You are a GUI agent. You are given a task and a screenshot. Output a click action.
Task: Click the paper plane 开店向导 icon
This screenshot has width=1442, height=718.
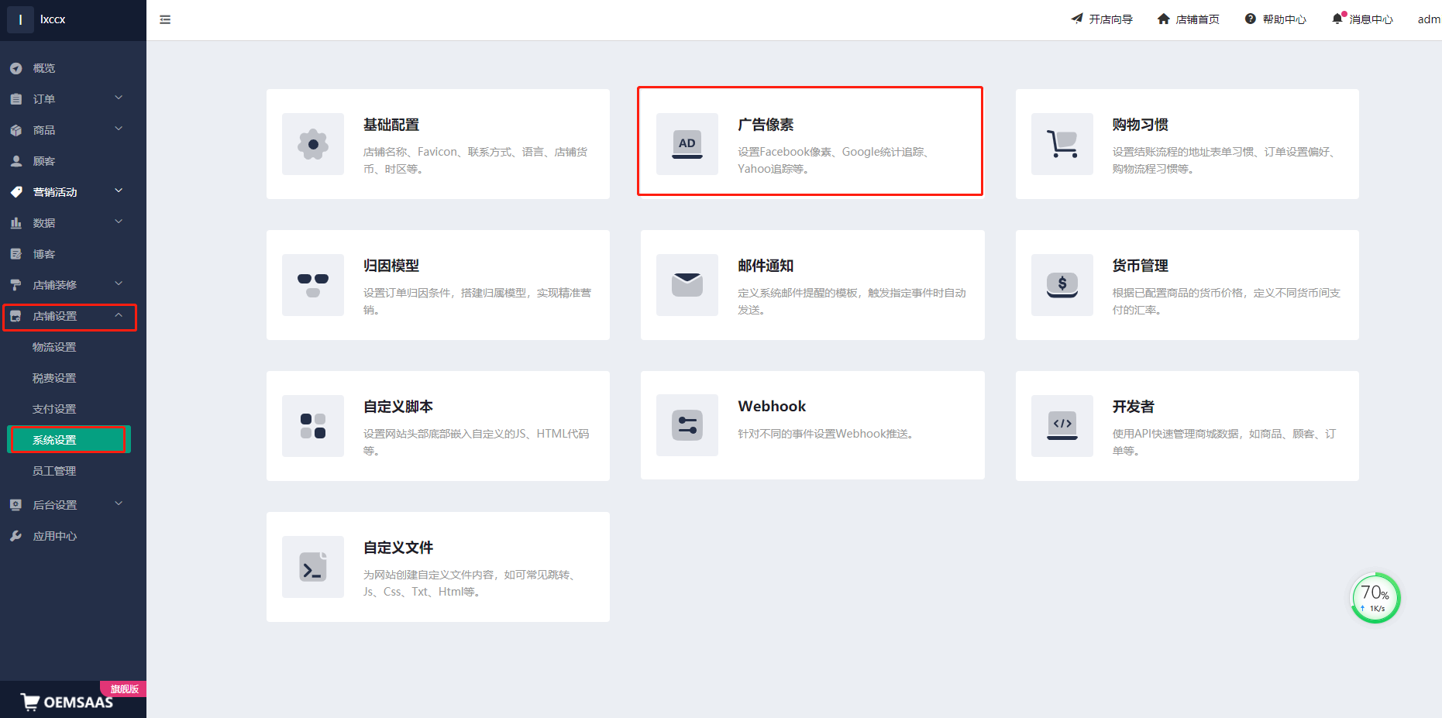tap(1077, 19)
